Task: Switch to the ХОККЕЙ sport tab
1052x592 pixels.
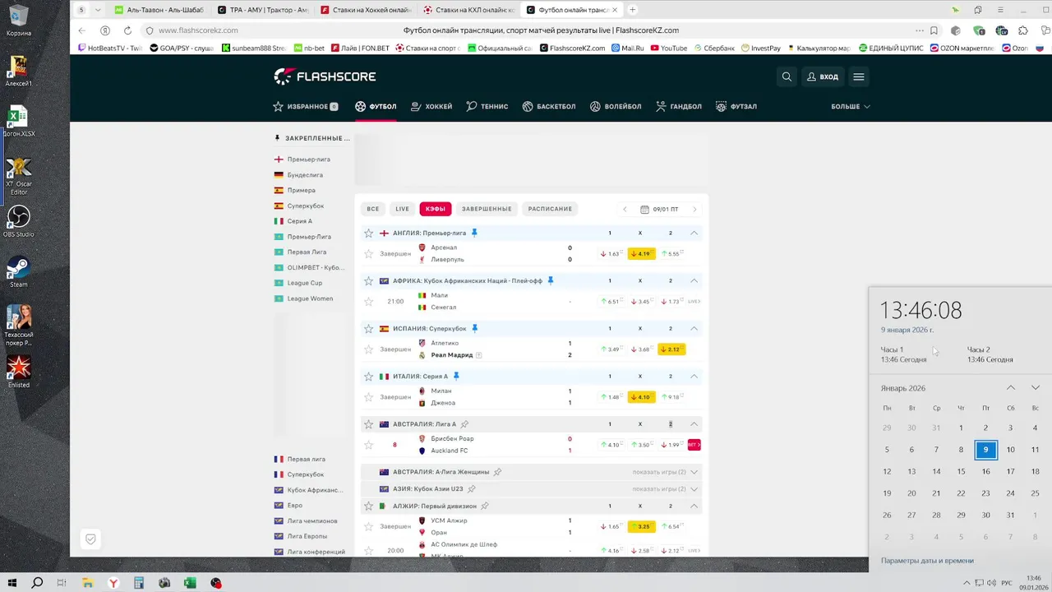Action: 431,106
